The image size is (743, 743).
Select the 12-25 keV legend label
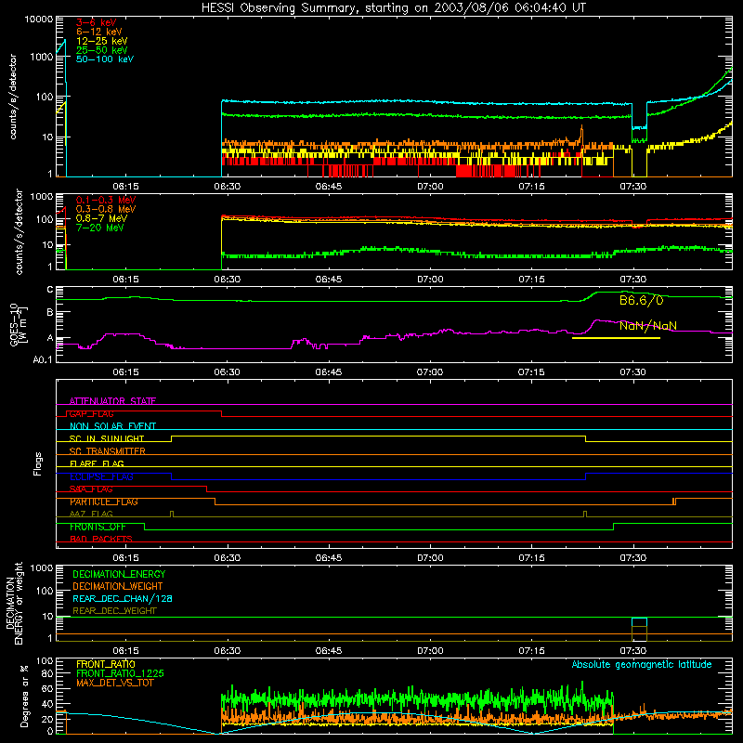(101, 41)
